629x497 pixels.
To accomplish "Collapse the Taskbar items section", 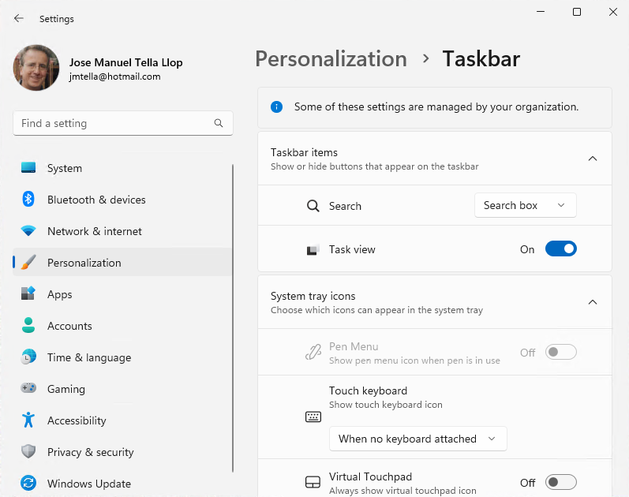I will coord(592,159).
